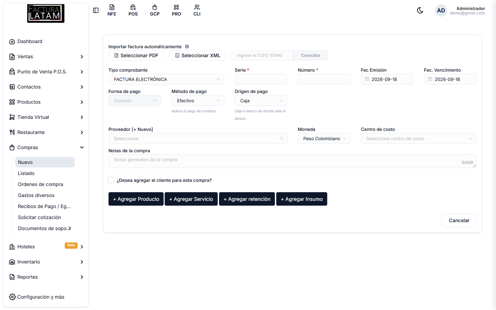
Task: Click the calendar icon in Fec Emisión
Action: (367, 79)
